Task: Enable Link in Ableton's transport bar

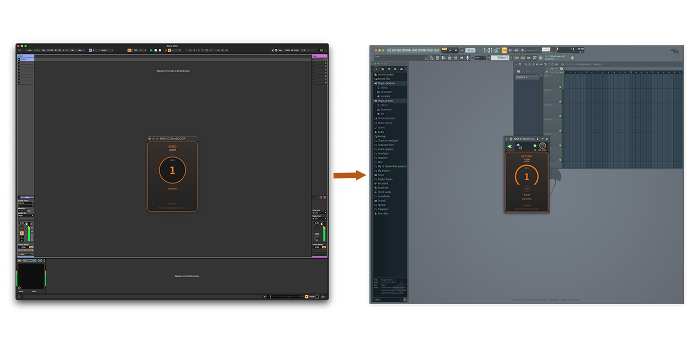Action: [30, 50]
